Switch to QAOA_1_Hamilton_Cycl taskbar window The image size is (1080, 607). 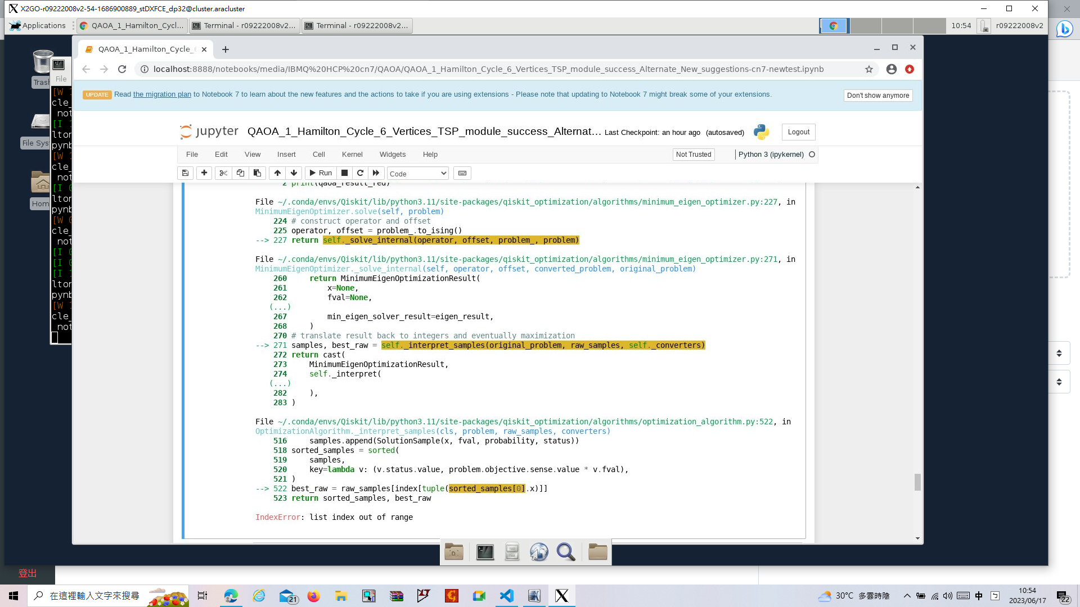pos(132,26)
